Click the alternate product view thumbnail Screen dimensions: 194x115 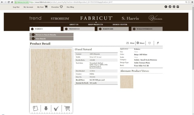click(x=127, y=82)
